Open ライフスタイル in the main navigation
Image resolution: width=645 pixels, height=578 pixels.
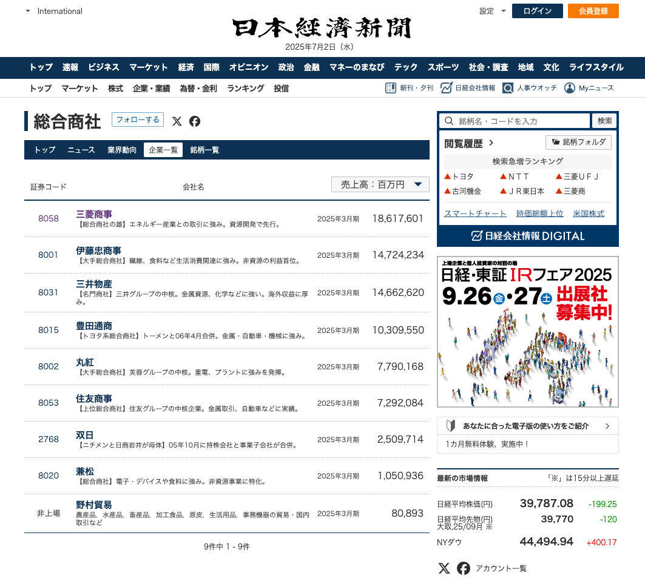(x=596, y=67)
